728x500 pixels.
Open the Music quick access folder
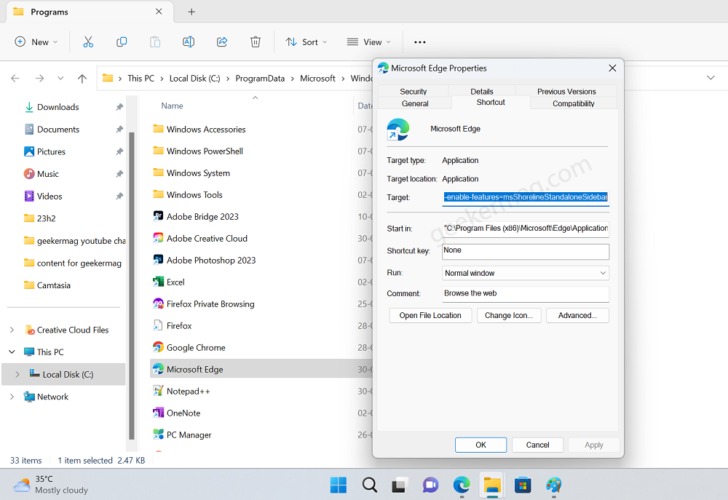coord(48,174)
